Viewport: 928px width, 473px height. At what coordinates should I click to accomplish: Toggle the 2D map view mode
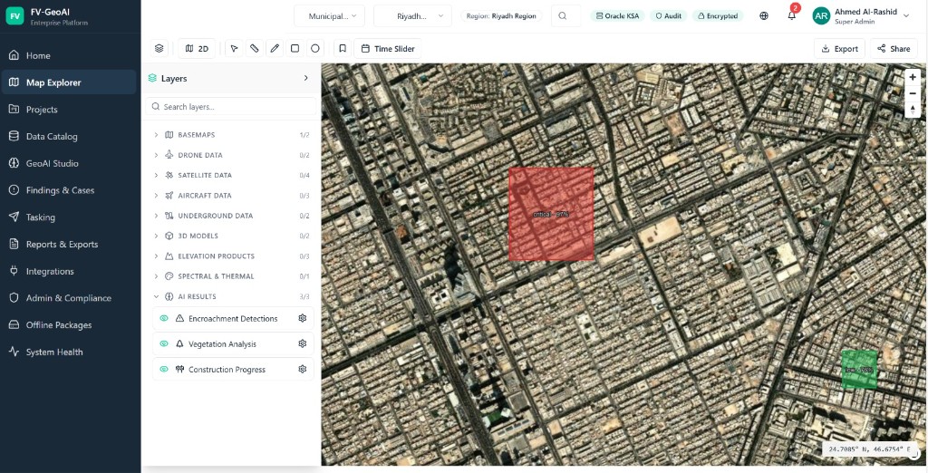(197, 49)
